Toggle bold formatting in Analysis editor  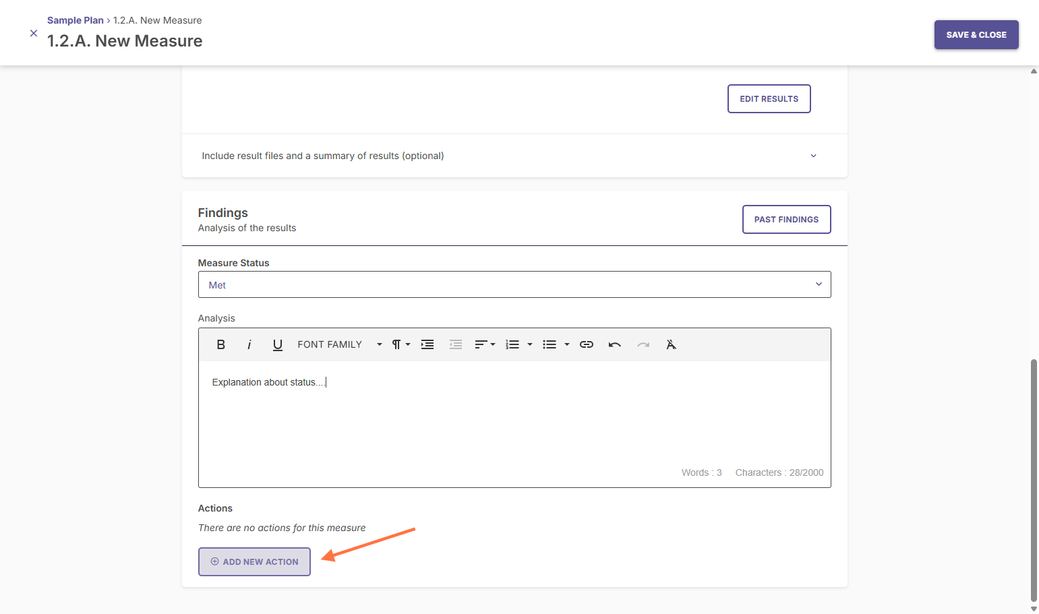[220, 344]
